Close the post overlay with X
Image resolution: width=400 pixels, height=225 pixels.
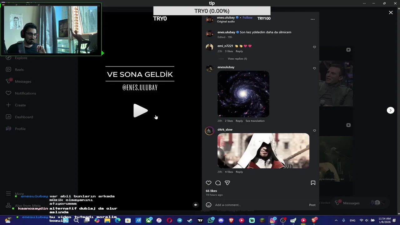[x=391, y=12]
